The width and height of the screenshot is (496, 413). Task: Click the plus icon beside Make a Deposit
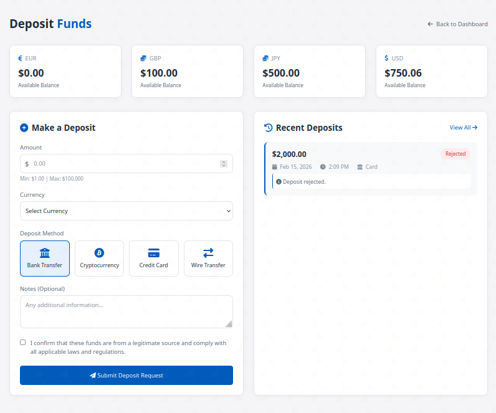(24, 128)
